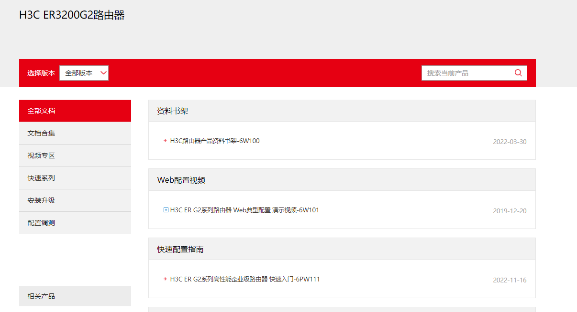Click the 选择版本 label
Viewport: 577px width, 312px height.
click(41, 73)
